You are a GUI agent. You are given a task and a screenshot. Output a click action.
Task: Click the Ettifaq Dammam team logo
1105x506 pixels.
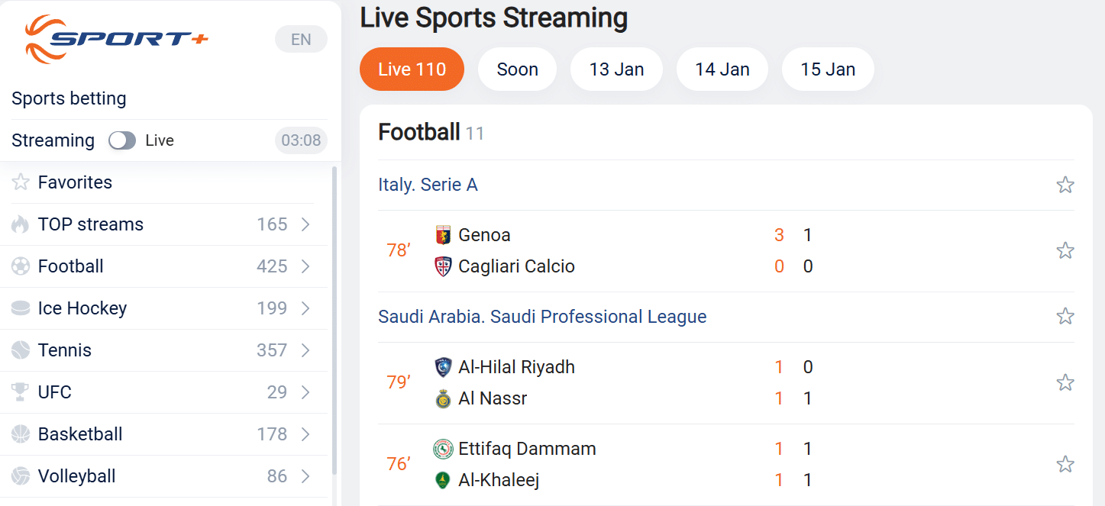[x=443, y=449]
